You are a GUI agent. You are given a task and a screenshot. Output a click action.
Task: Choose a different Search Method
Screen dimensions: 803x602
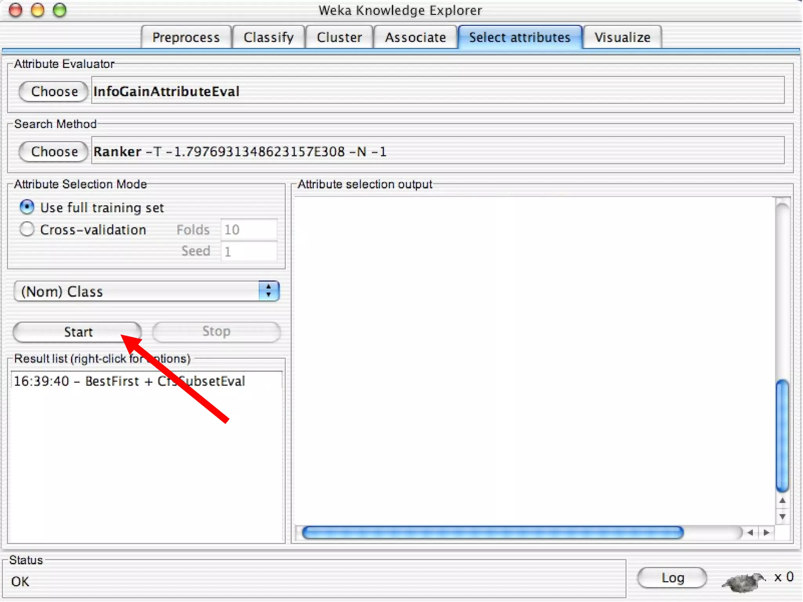(53, 151)
